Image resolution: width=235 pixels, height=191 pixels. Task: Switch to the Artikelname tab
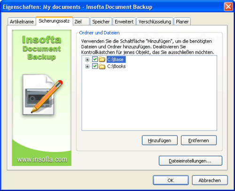(x=22, y=22)
